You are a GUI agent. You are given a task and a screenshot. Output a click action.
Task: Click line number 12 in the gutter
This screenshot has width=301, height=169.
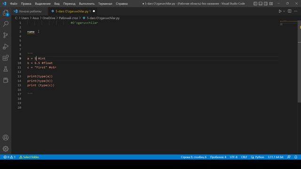click(x=19, y=72)
